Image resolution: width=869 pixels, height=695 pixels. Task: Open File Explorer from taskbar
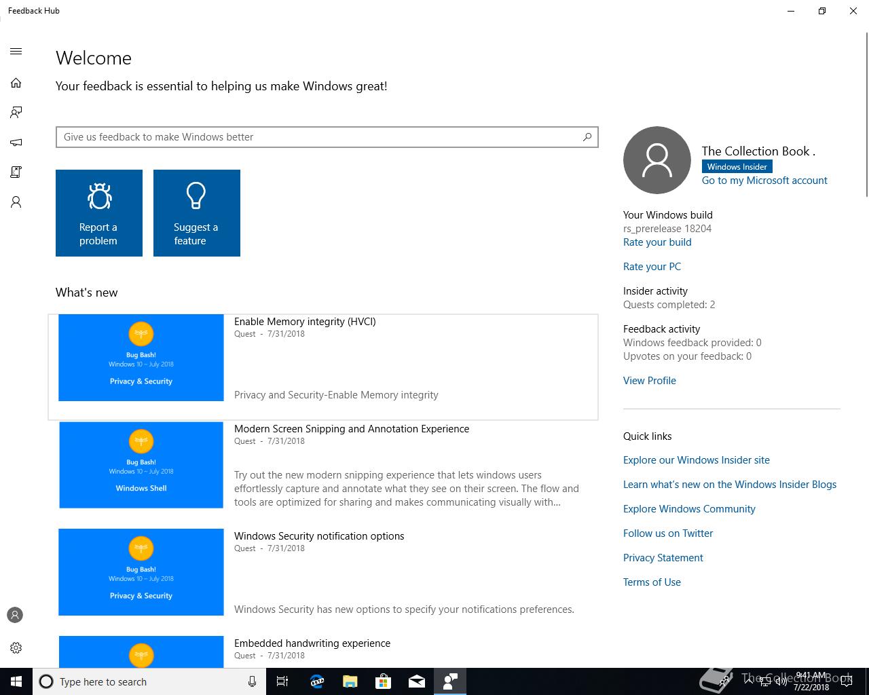pyautogui.click(x=350, y=681)
